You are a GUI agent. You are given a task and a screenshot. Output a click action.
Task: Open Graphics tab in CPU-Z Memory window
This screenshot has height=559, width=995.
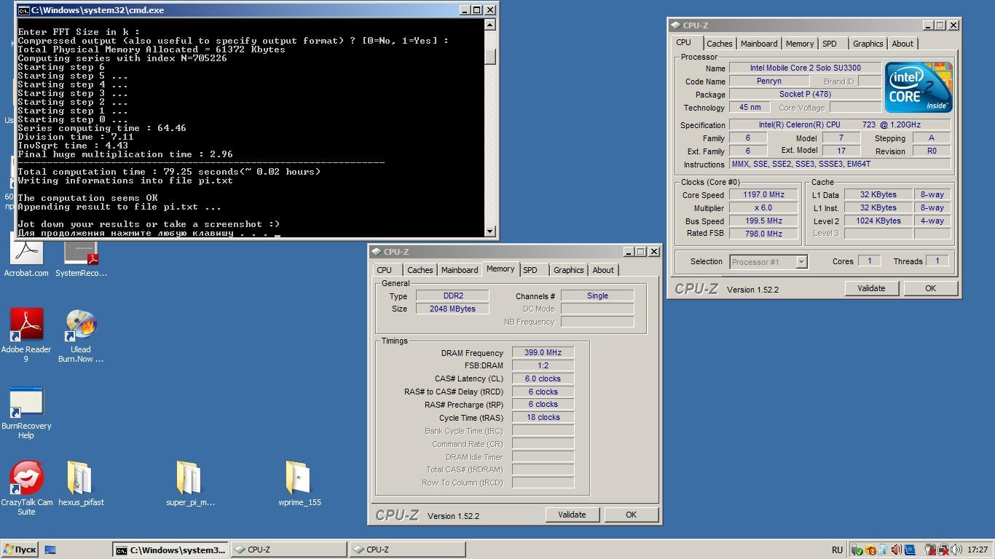click(568, 270)
